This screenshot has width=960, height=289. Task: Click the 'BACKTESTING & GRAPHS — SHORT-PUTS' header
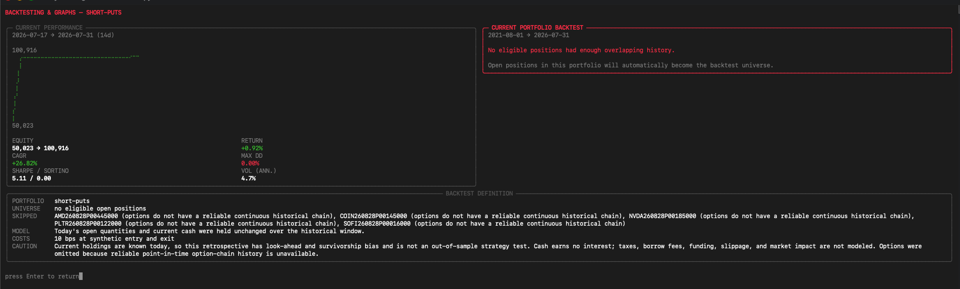pos(63,13)
